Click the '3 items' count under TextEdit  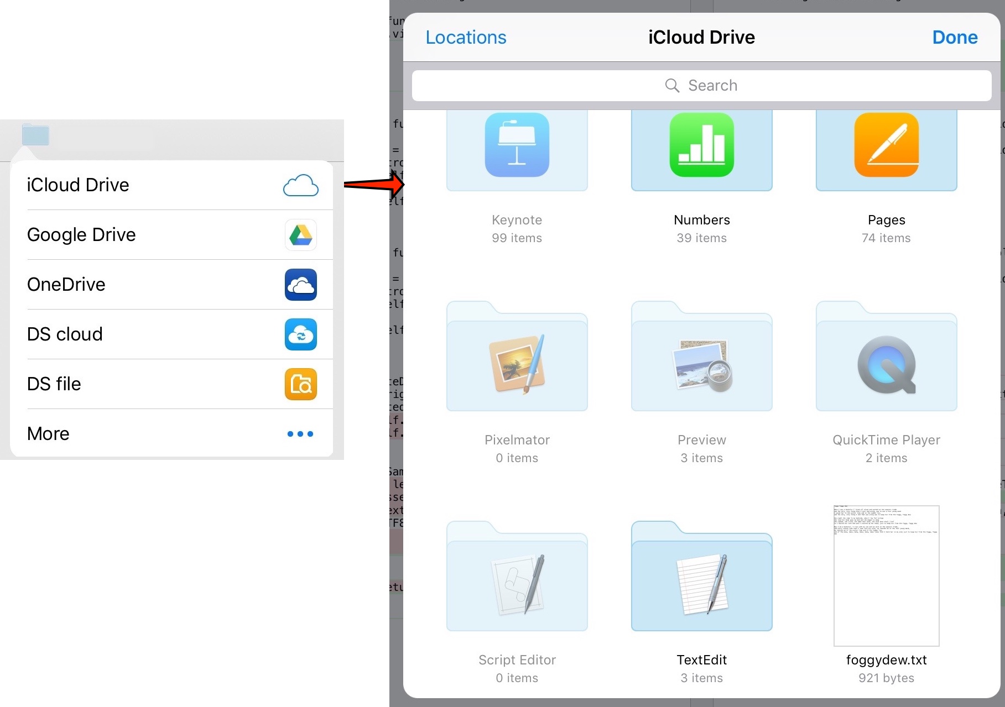701,678
